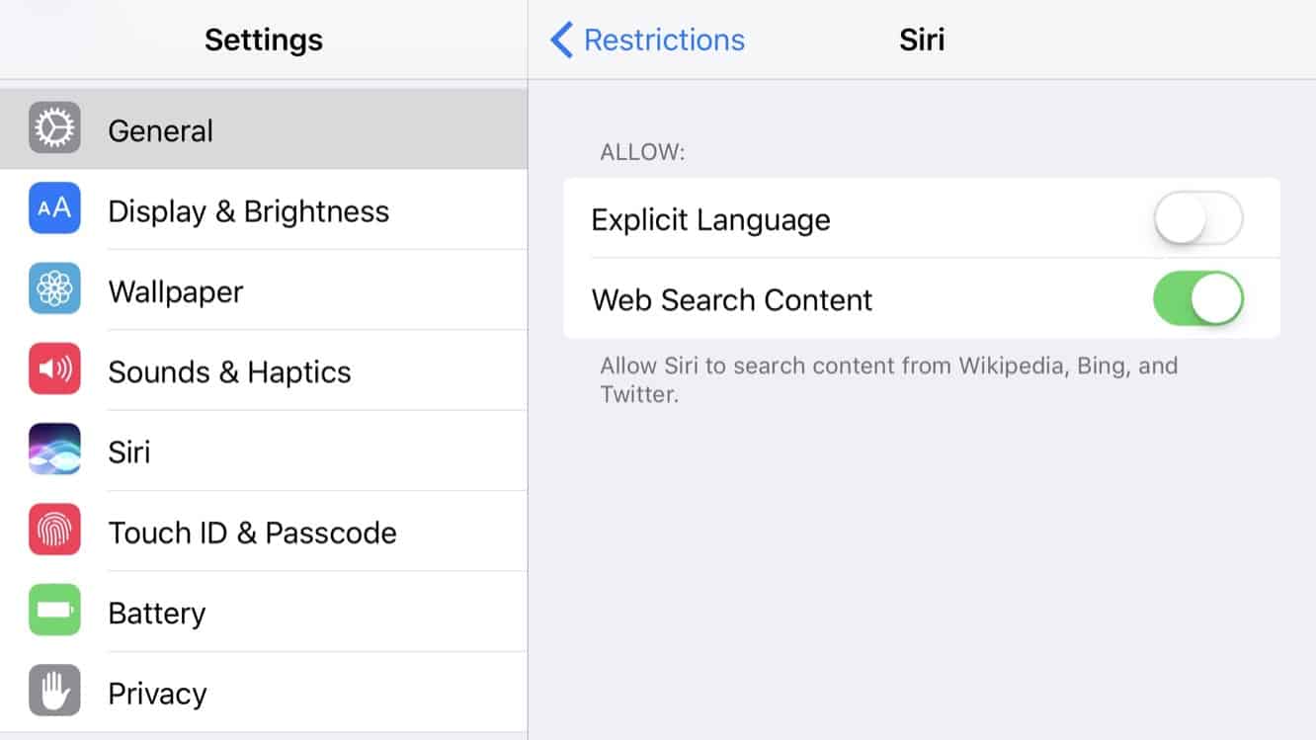Screen dimensions: 1316x740
Task: Enable the Explicit Language switch
Action: 1197,218
